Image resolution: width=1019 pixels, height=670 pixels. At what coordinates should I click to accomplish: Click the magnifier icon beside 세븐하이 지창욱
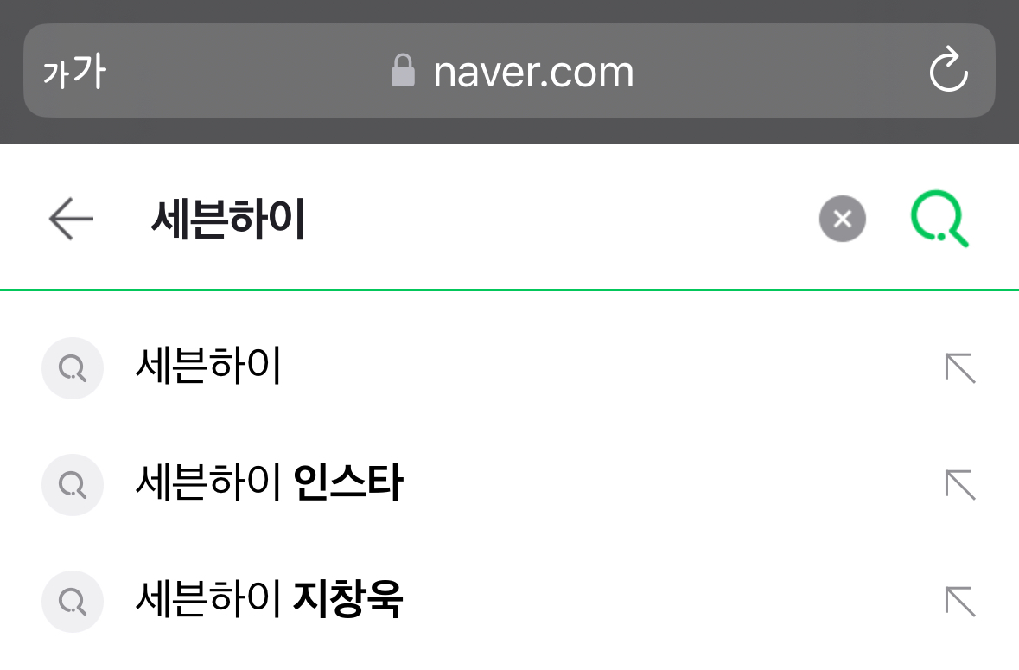[73, 600]
